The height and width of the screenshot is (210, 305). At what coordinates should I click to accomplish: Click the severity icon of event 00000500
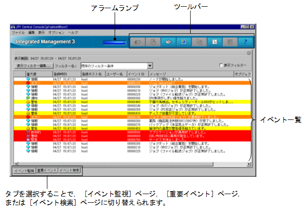pyautogui.click(x=28, y=132)
